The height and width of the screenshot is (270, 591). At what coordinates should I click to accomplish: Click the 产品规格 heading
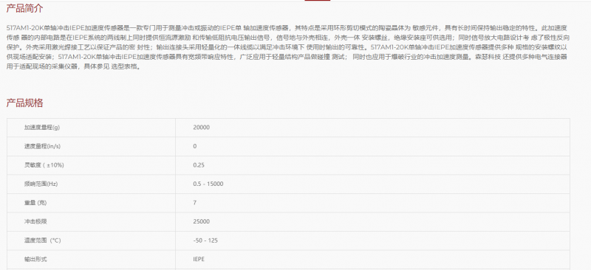24,103
